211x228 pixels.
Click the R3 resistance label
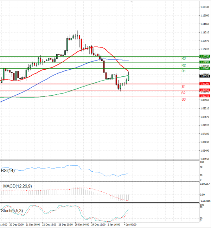(x=184, y=58)
